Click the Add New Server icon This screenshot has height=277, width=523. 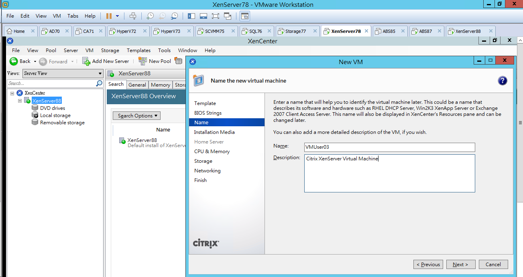coord(86,61)
